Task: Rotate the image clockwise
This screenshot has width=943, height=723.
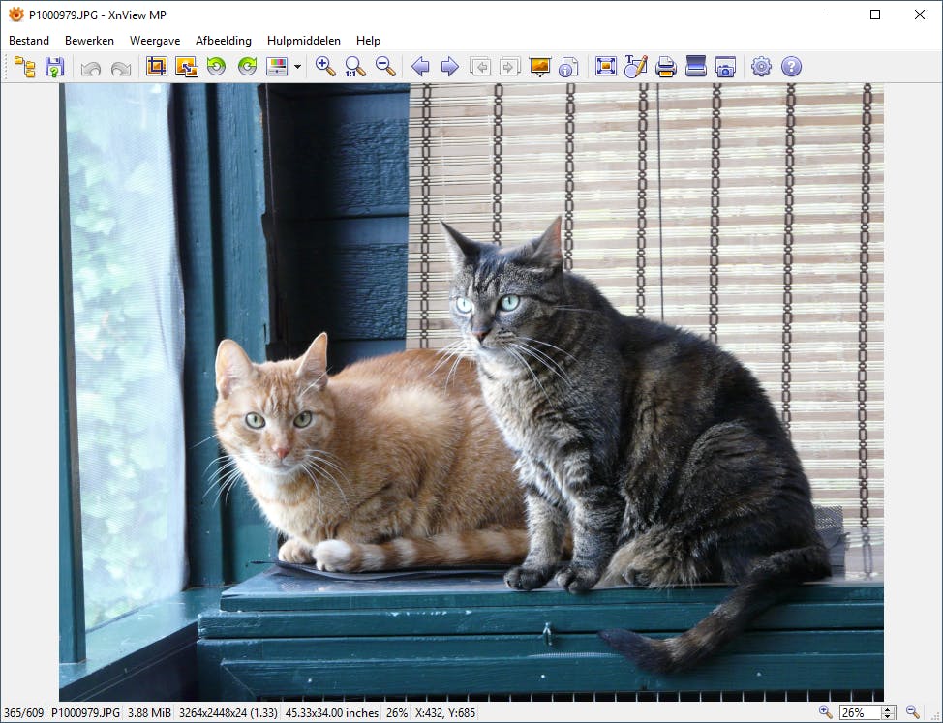Action: point(247,66)
